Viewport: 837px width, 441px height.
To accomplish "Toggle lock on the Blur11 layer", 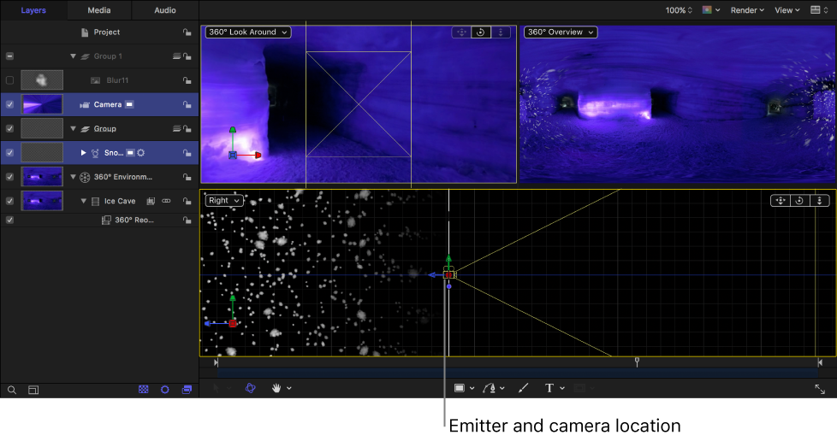I will tap(187, 80).
